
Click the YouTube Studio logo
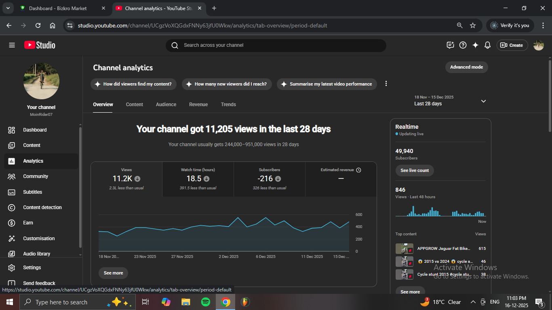[x=40, y=45]
